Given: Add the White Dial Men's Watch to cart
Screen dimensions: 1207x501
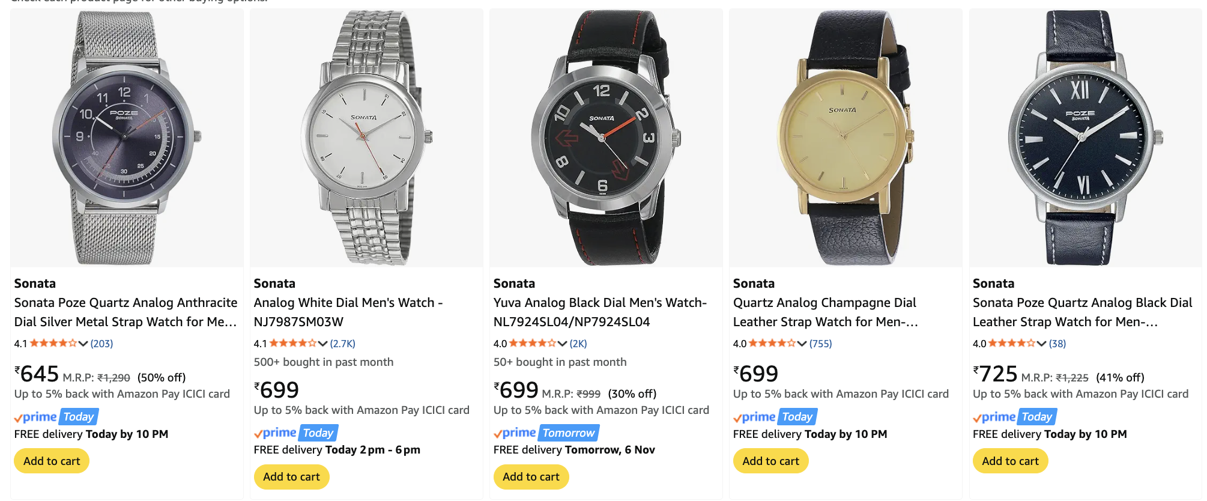Looking at the screenshot, I should (291, 476).
